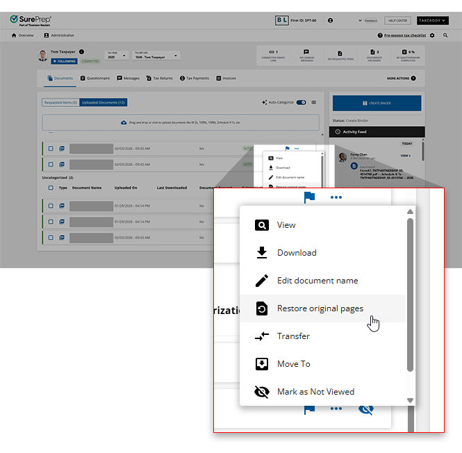462x453 pixels.
Task: Click the CREATE BINDER button
Action: [x=377, y=103]
